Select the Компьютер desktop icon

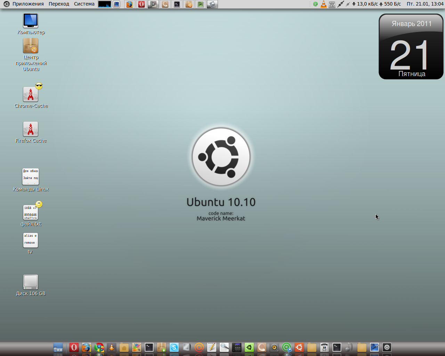click(31, 24)
